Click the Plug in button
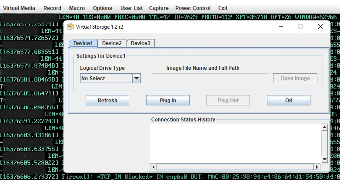The width and height of the screenshot is (340, 180). pos(167,100)
